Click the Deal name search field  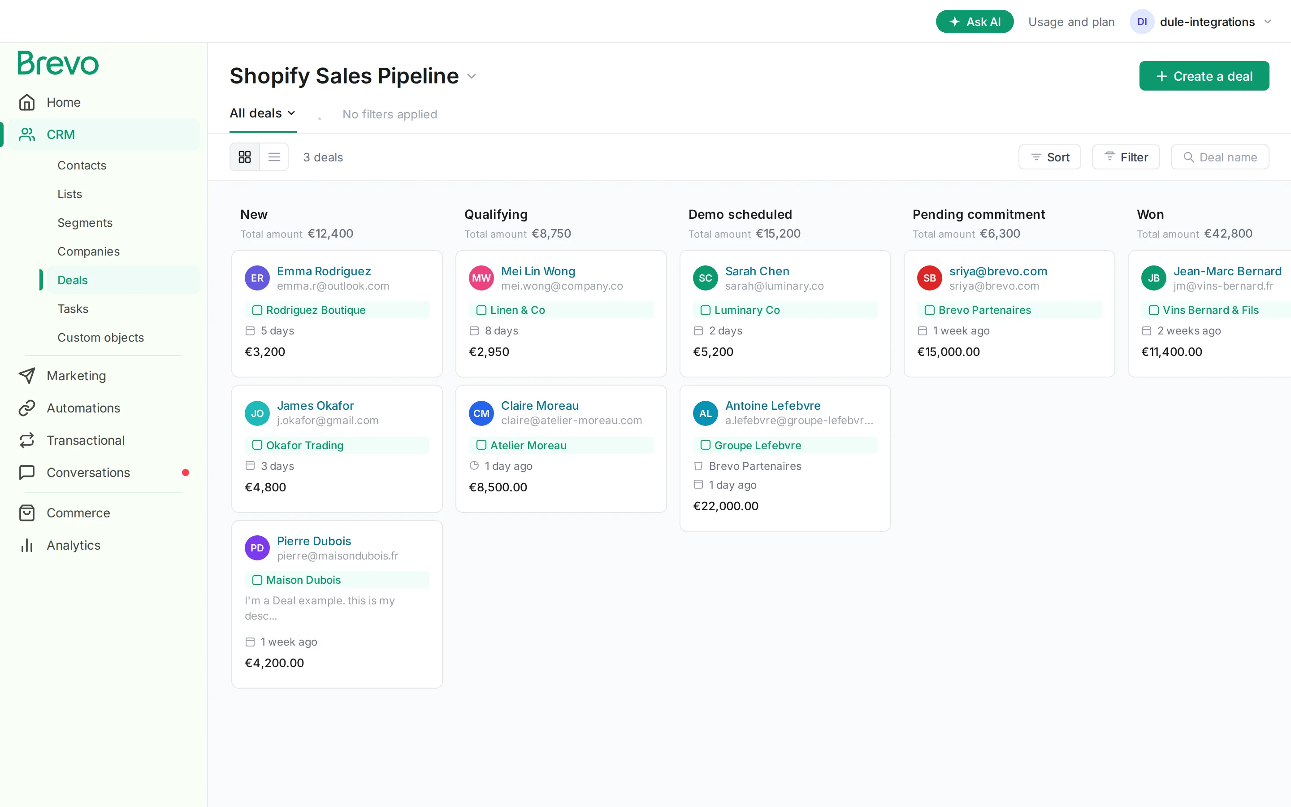pyautogui.click(x=1220, y=157)
